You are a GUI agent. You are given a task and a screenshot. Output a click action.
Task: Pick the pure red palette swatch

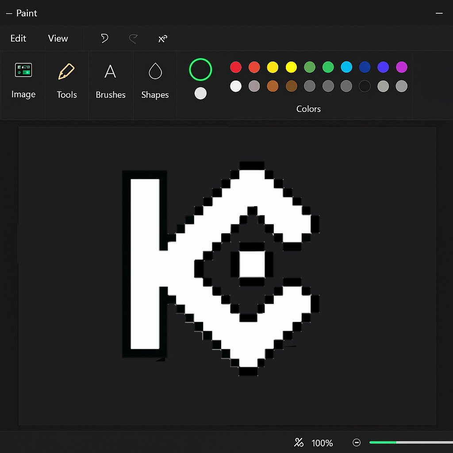[x=236, y=67]
